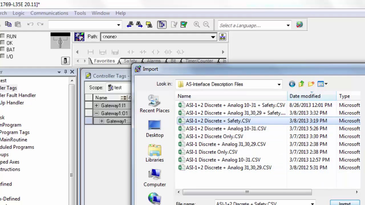This screenshot has width=365, height=205.
Task: Insert Output Energize coil instruction
Action: pyautogui.click(x=155, y=52)
